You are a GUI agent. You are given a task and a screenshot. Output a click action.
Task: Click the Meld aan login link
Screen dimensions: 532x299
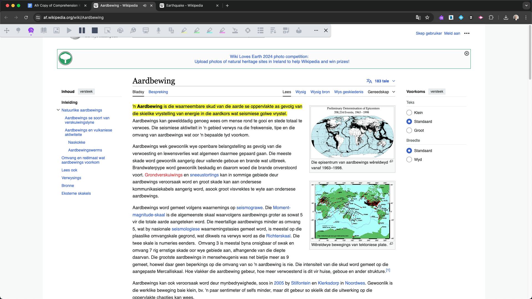click(452, 33)
